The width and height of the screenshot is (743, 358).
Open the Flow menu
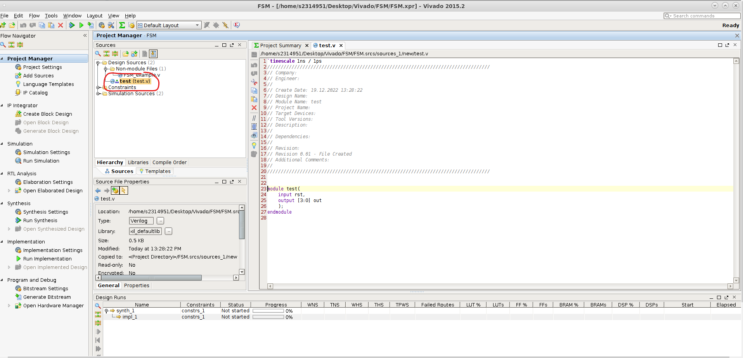pyautogui.click(x=34, y=16)
